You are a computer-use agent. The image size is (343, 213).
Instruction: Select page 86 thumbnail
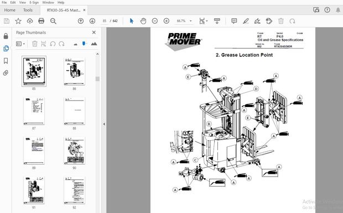pyautogui.click(x=74, y=71)
